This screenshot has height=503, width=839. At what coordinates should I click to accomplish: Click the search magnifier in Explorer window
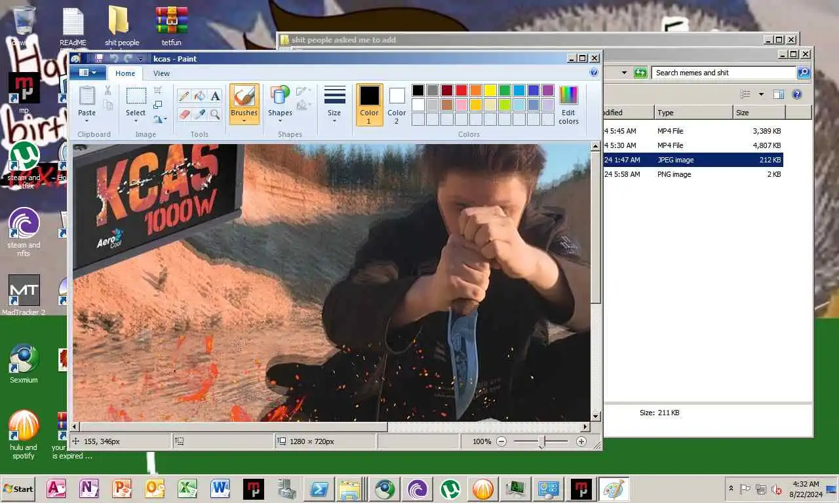point(804,73)
